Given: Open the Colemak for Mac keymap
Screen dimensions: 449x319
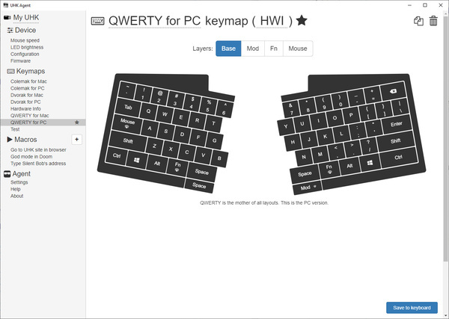Looking at the screenshot, I should 28,81.
